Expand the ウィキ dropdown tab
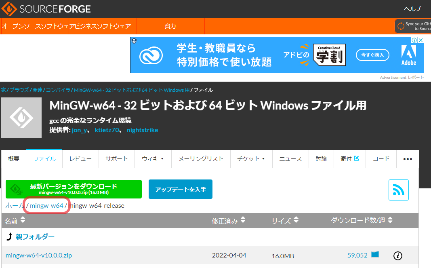The width and height of the screenshot is (431, 268). (153, 159)
